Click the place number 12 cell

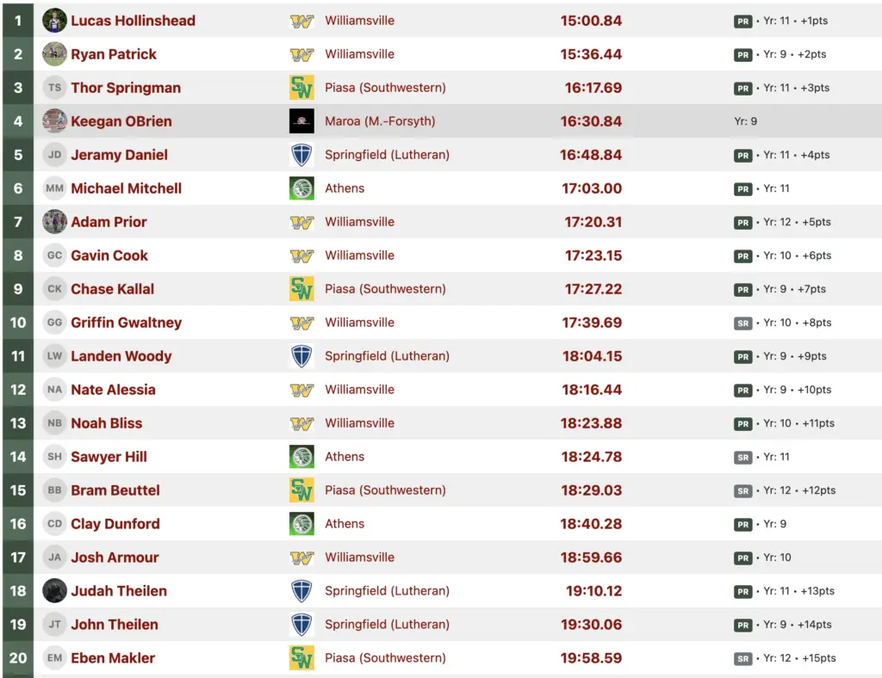18,390
